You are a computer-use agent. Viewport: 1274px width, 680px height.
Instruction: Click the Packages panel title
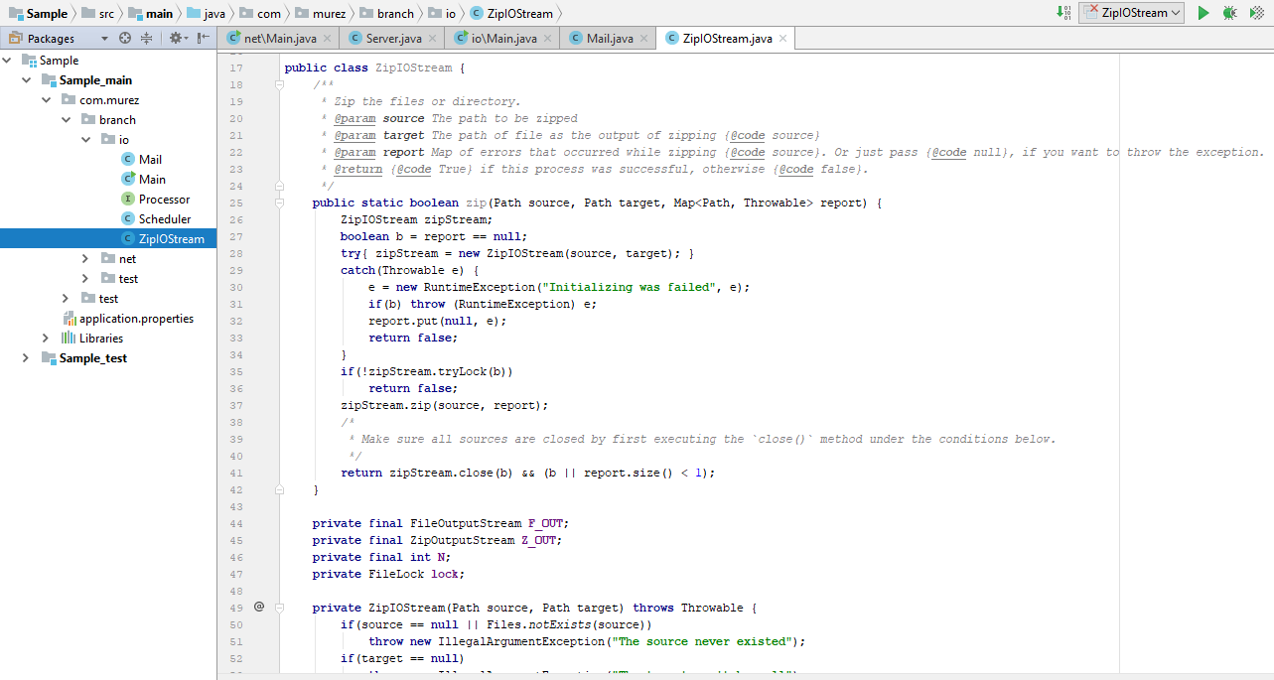(50, 39)
